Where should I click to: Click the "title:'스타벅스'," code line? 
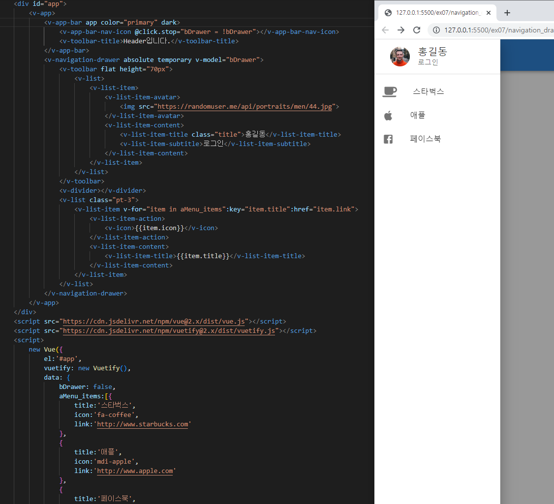[x=105, y=406]
